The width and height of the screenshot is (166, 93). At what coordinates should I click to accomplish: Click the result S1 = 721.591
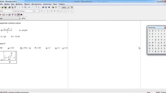tap(15, 37)
